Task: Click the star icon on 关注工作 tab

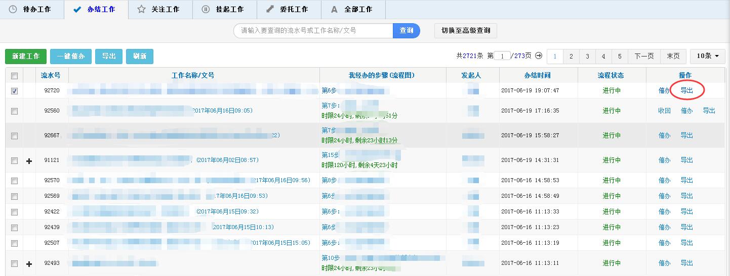Action: 141,10
